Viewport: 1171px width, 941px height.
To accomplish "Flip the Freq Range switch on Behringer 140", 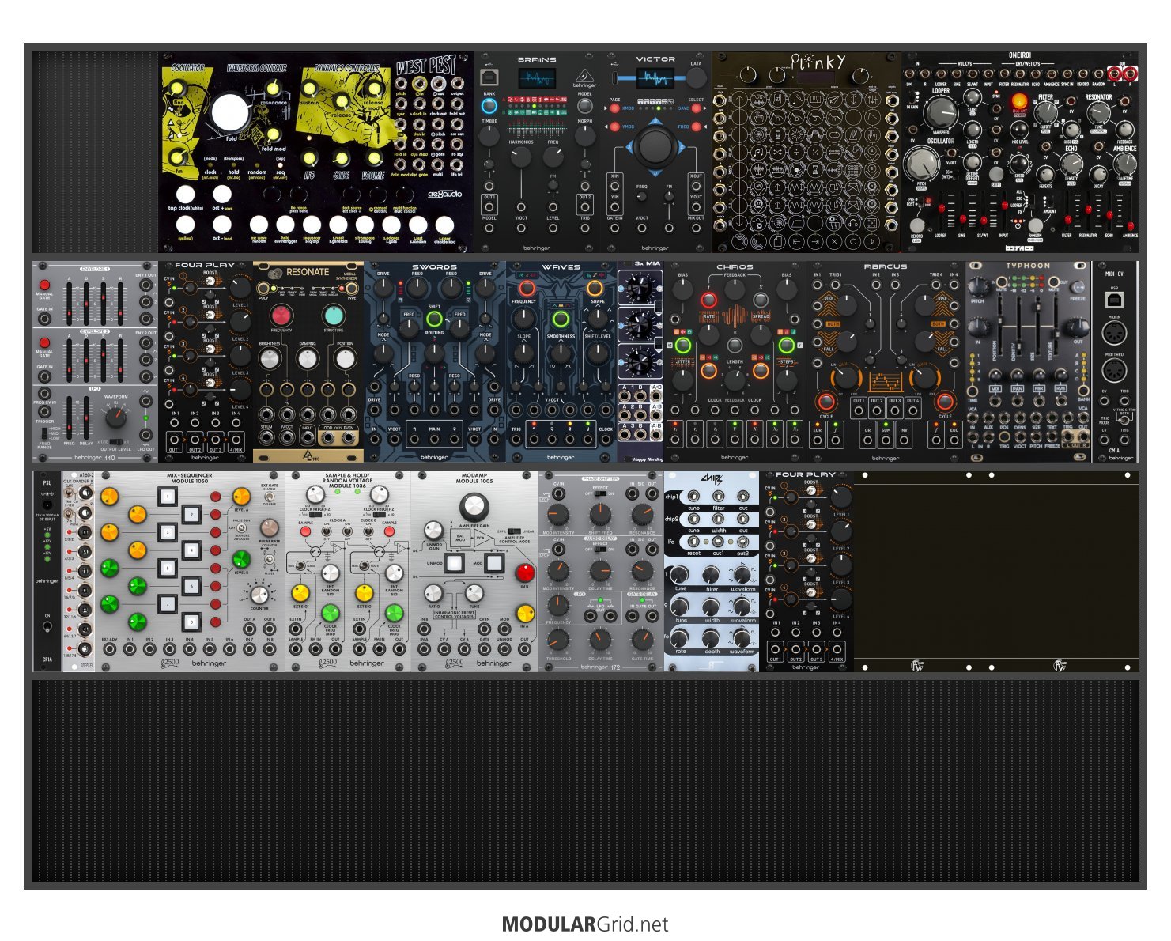I will (x=44, y=433).
